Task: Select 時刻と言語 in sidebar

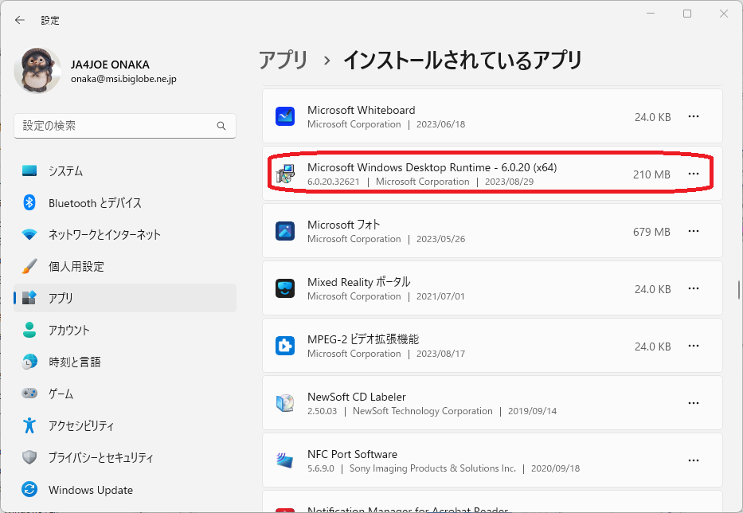Action: pyautogui.click(x=125, y=362)
